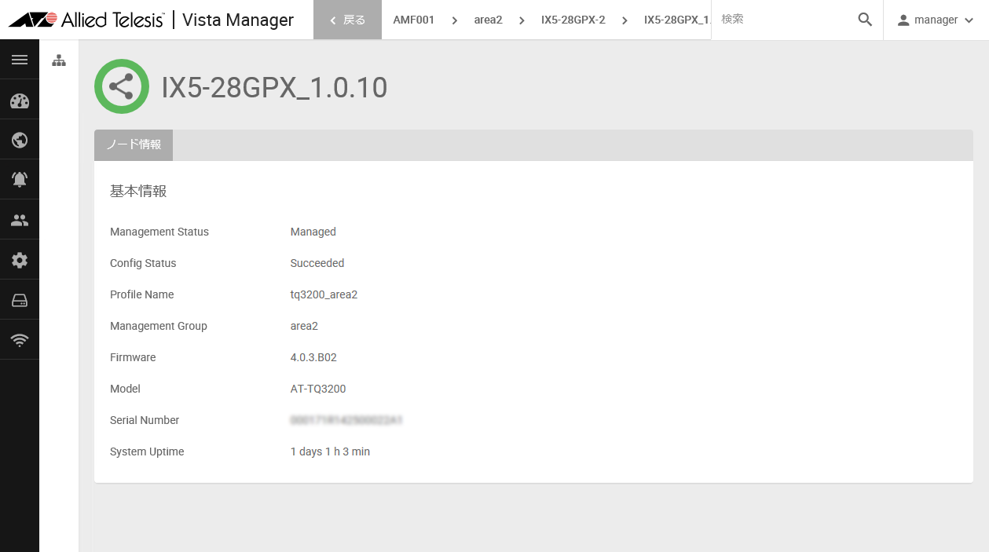Click the 戻る back button

pos(347,20)
